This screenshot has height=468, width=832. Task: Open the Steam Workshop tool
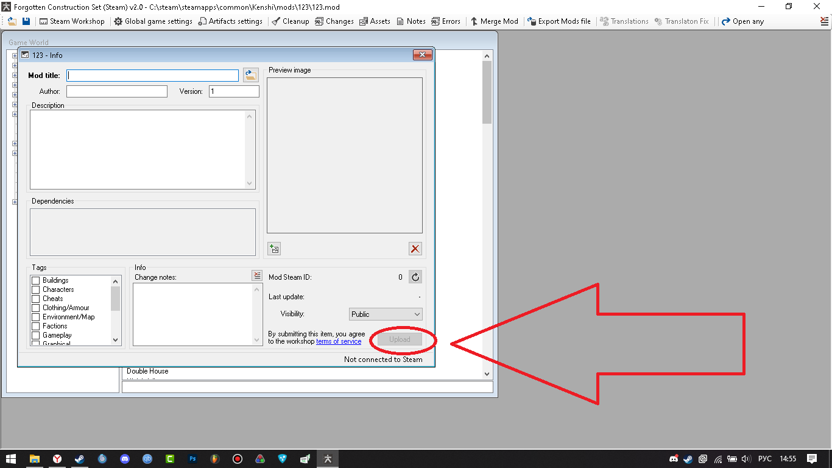[72, 21]
